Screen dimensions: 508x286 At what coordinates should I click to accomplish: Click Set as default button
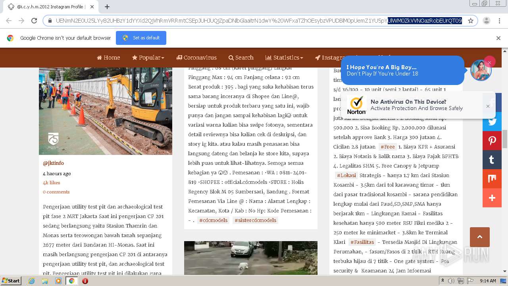[141, 38]
